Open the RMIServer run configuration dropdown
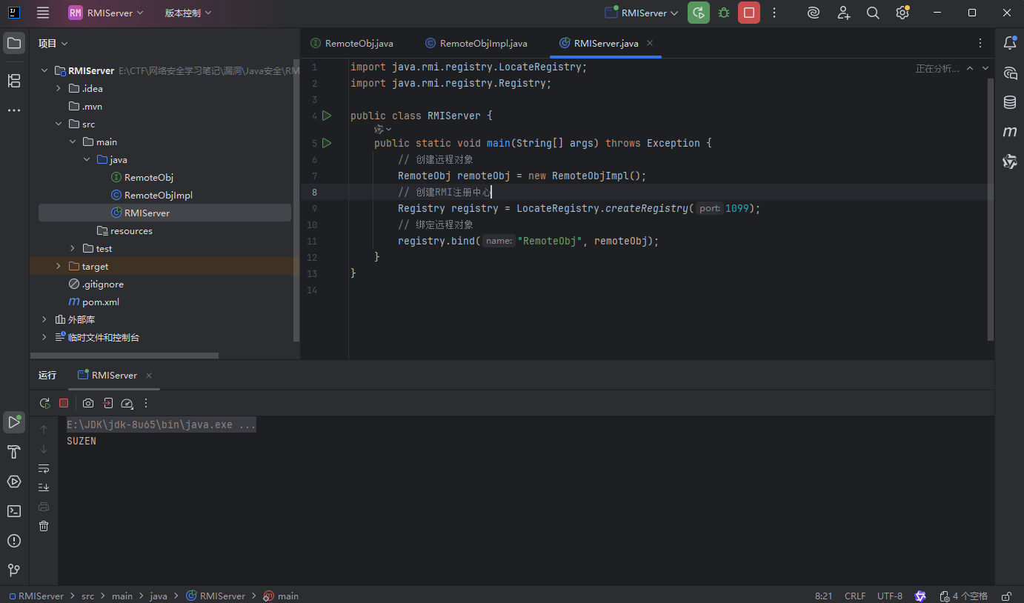Viewport: 1024px width, 603px height. click(642, 13)
